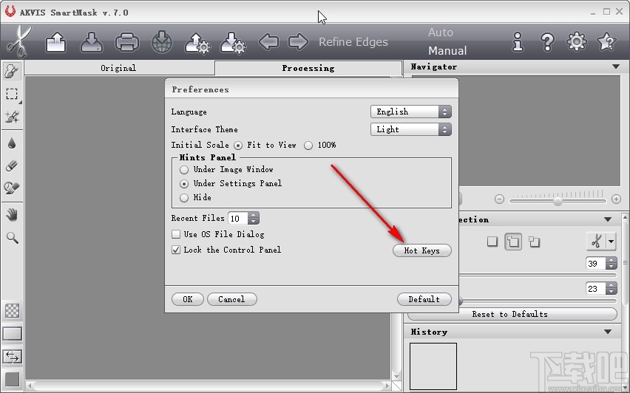Open the Interface Theme dropdown

[410, 129]
